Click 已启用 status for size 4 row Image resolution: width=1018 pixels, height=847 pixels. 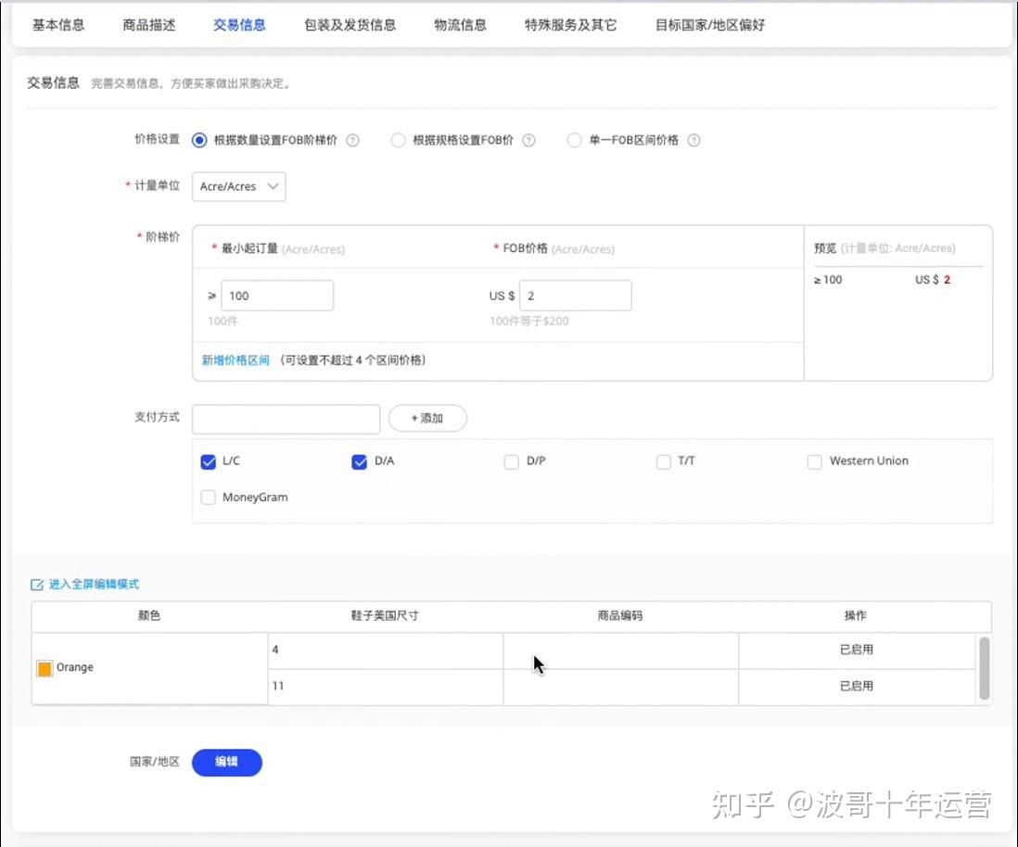coord(857,650)
